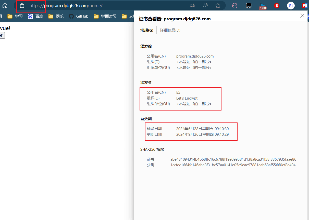The image size is (309, 220).
Task: Open the site lock icon info
Action: point(22,6)
